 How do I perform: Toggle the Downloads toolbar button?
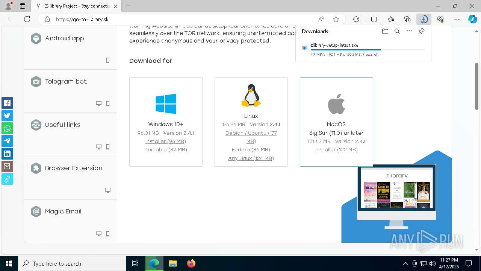tap(424, 19)
